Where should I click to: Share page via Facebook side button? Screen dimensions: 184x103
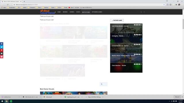point(1,44)
